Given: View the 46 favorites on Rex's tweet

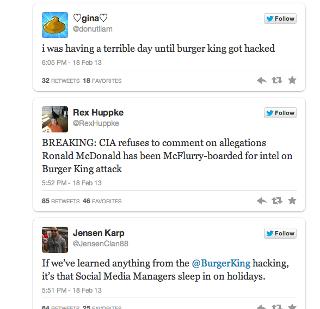Looking at the screenshot, I should (x=102, y=201).
